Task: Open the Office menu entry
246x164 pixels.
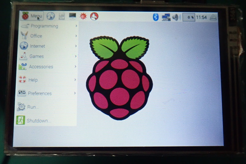Action: [49, 36]
